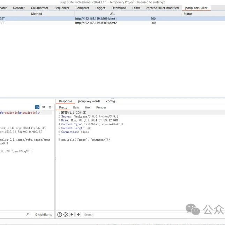Viewport: 225px width, 225px height.
Task: Toggle word wrap icon in request editor
Action: point(37,107)
